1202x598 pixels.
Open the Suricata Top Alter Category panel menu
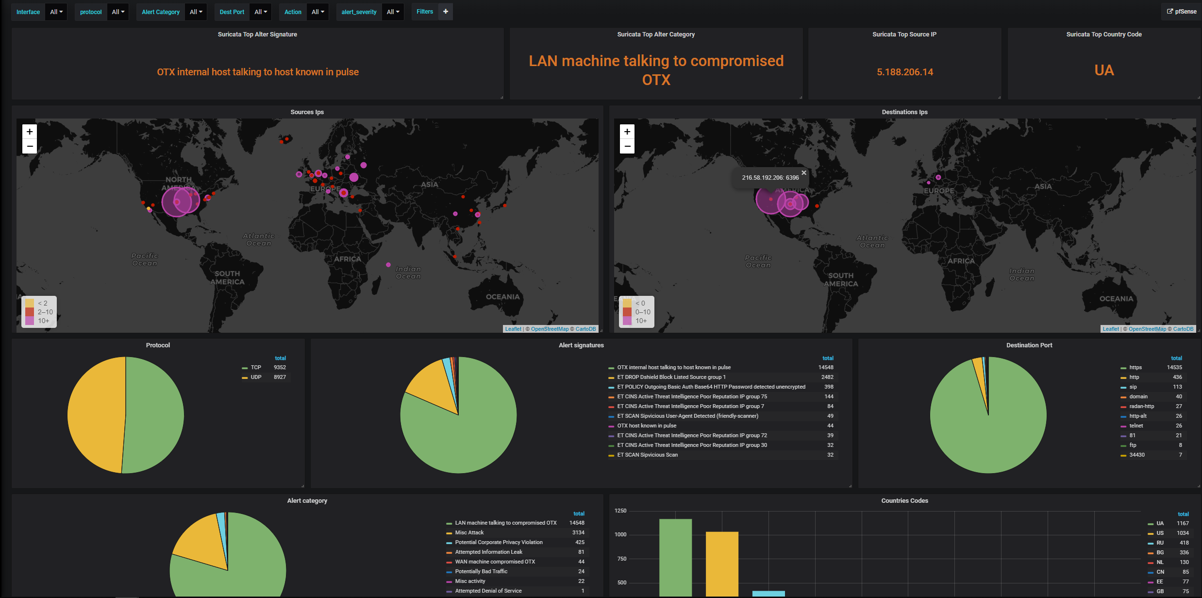[x=656, y=34]
